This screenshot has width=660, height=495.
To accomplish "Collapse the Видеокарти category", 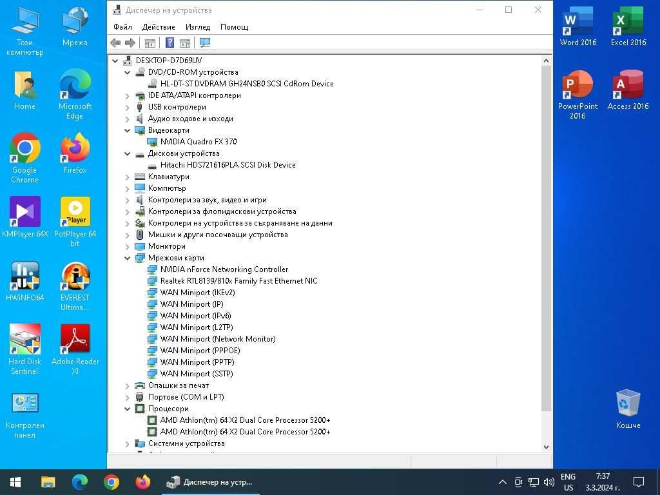I will pos(127,130).
